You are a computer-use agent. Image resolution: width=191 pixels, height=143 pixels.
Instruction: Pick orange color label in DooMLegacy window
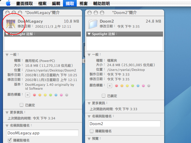[x=40, y=95]
